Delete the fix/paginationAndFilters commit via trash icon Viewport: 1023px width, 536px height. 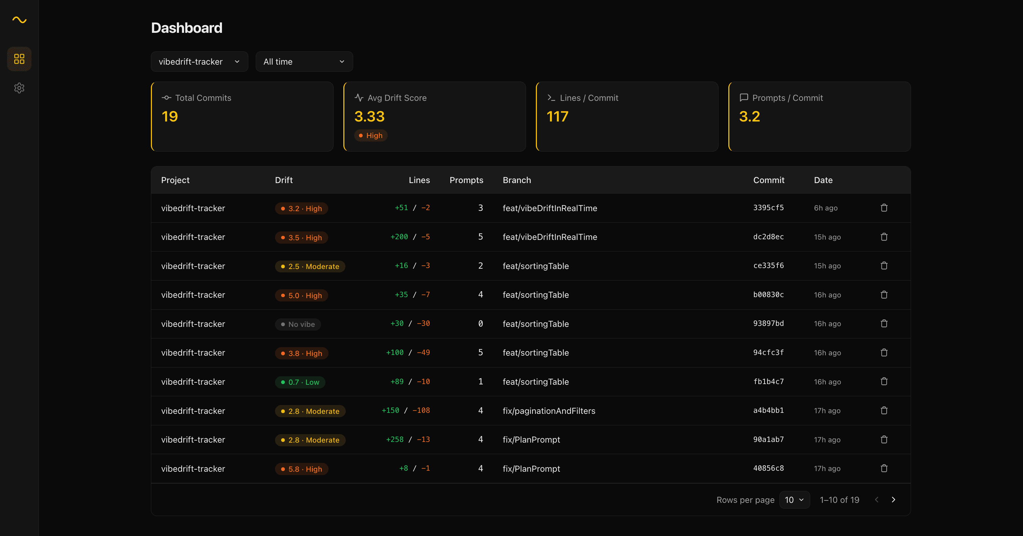[x=884, y=410]
